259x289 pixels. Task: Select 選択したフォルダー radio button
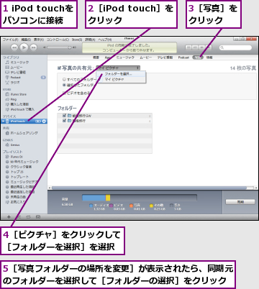pyautogui.click(x=64, y=85)
